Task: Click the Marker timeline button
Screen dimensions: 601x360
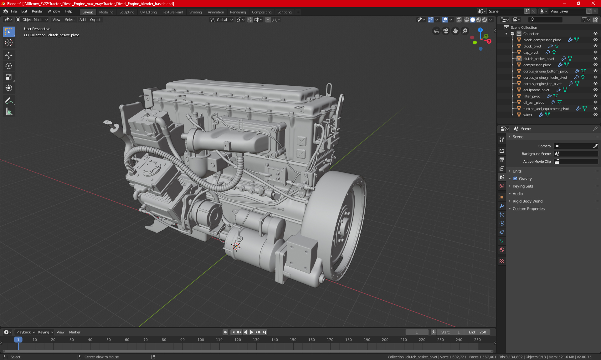Action: [x=74, y=332]
